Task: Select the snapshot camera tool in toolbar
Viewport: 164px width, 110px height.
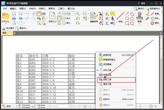Action: (x=44, y=14)
